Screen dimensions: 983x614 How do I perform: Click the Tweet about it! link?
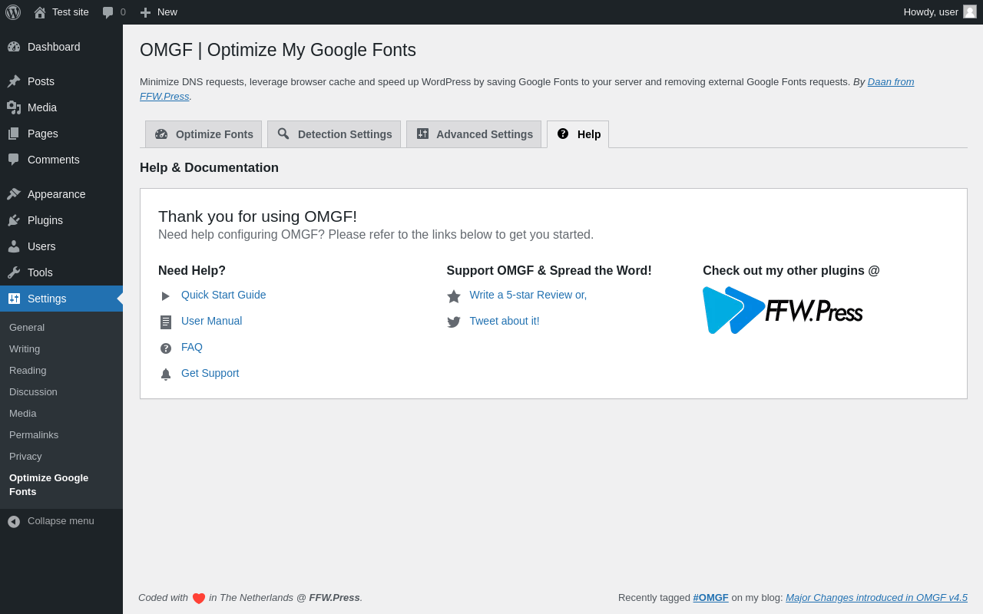pos(505,321)
